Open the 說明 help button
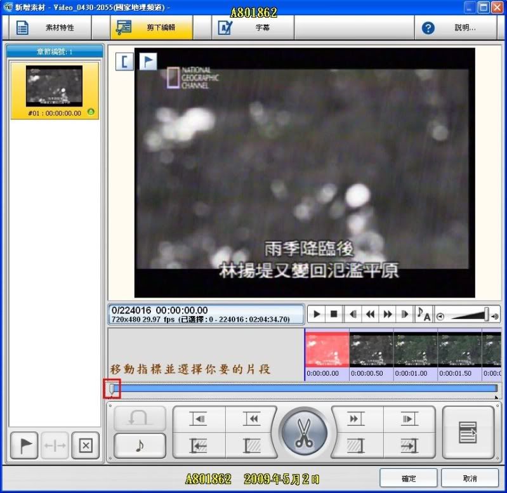Viewport: 507px width, 493px height. pyautogui.click(x=456, y=28)
